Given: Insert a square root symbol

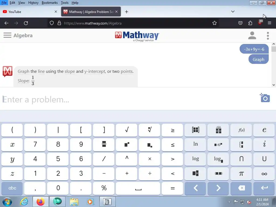Looking at the screenshot, I should (127, 130).
